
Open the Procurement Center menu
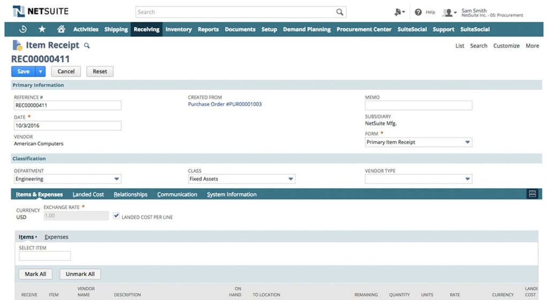coord(364,29)
